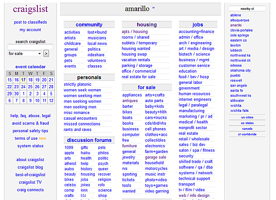This screenshot has height=200, width=276.
Task: Open about craigslist
Action: click(x=30, y=160)
